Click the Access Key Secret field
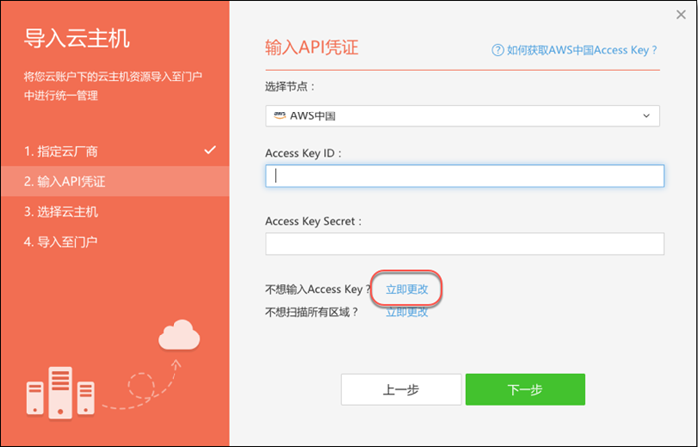 [x=465, y=244]
